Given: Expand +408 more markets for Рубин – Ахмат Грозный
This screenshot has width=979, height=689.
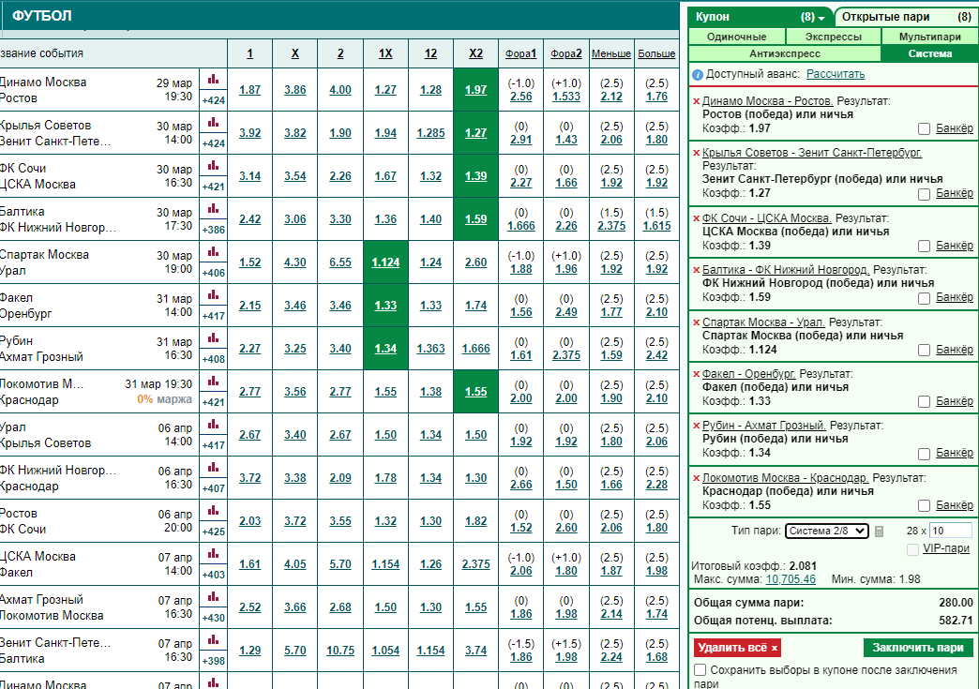Looking at the screenshot, I should (x=214, y=359).
